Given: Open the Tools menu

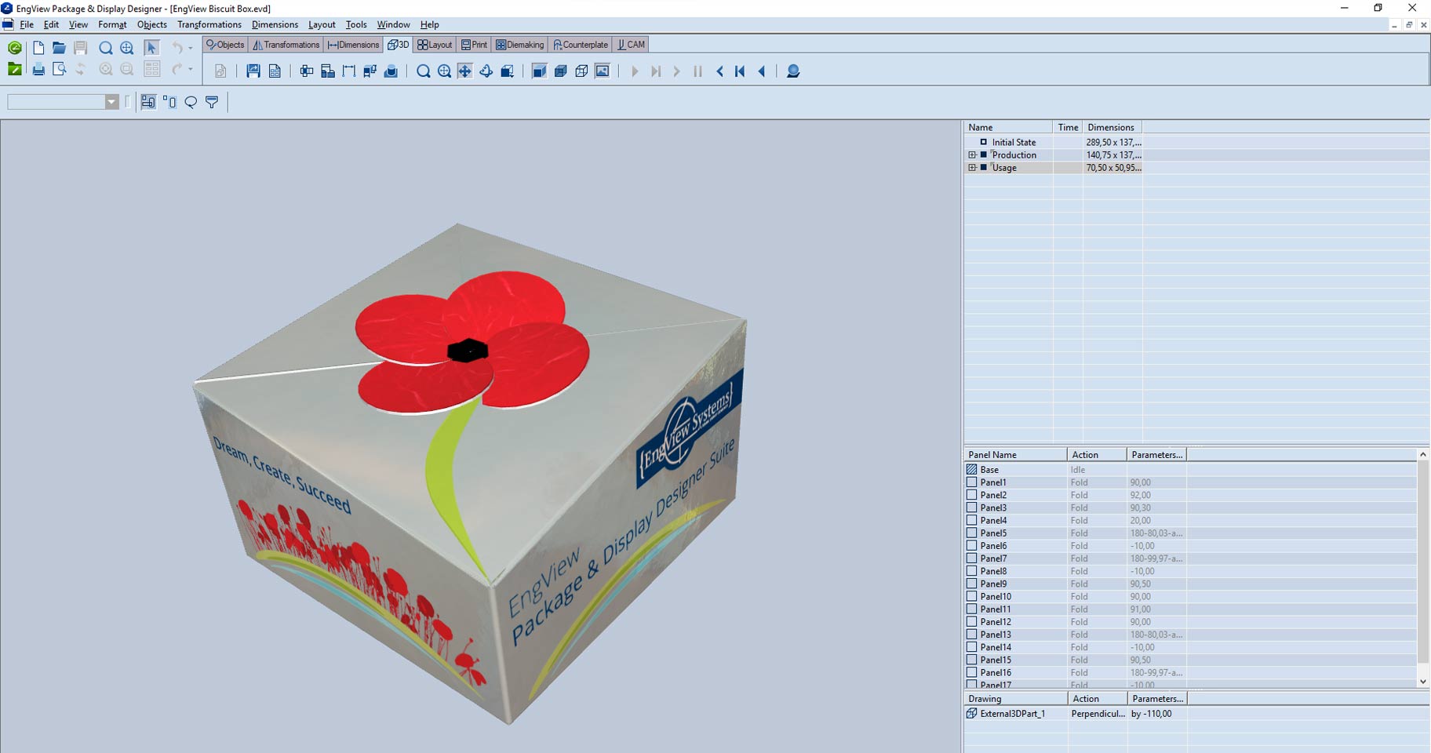Looking at the screenshot, I should tap(356, 24).
